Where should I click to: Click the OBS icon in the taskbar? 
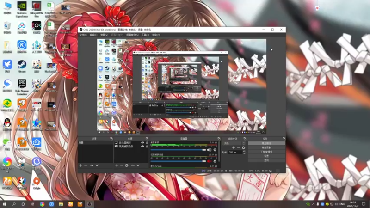pos(89,204)
